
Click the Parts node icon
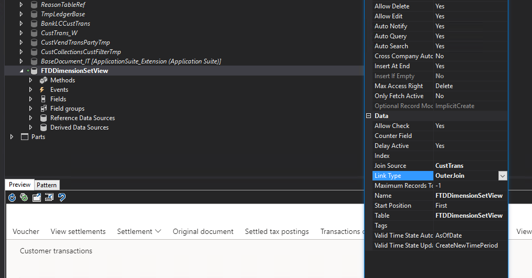[25, 137]
